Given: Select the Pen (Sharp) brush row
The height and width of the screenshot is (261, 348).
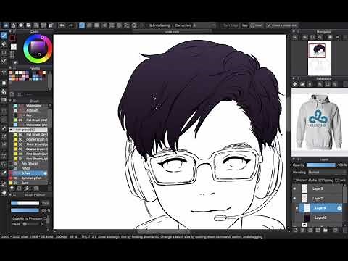Looking at the screenshot, I should click(x=28, y=164).
